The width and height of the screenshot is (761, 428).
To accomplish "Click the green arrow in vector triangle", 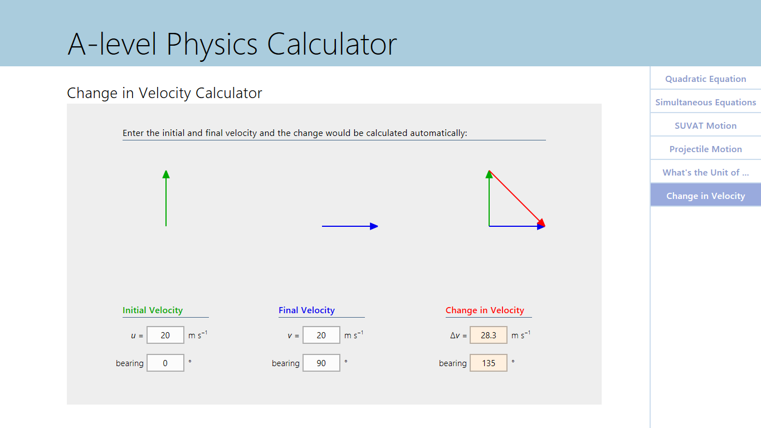I will pyautogui.click(x=489, y=198).
